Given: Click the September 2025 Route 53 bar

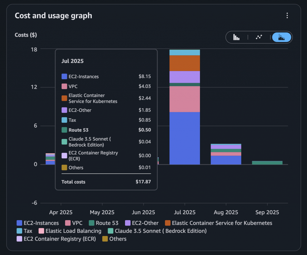Looking at the screenshot, I should [x=267, y=163].
